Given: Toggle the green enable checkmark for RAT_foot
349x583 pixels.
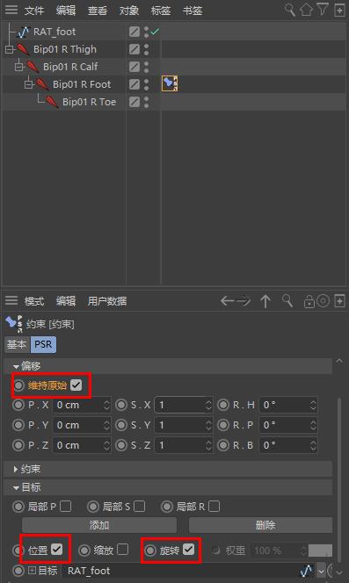Looking at the screenshot, I should 155,32.
